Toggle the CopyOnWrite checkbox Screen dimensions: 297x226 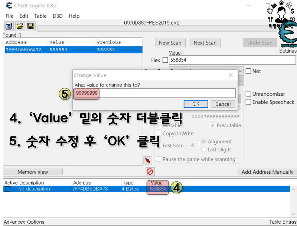tap(159, 134)
